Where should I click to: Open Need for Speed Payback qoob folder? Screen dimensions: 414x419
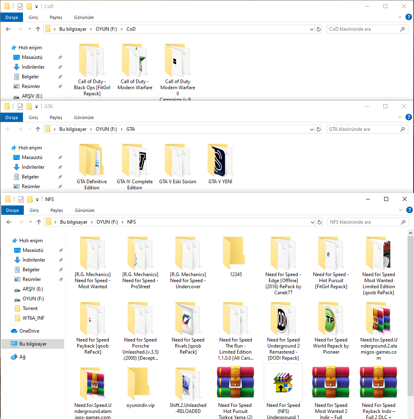tap(92, 328)
